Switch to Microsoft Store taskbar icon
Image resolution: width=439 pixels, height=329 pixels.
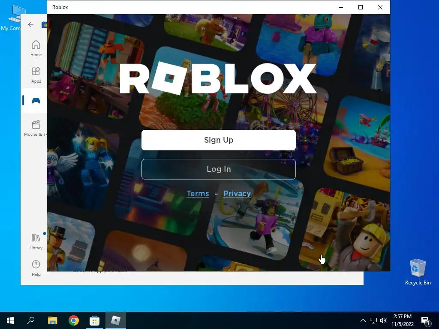pyautogui.click(x=94, y=320)
